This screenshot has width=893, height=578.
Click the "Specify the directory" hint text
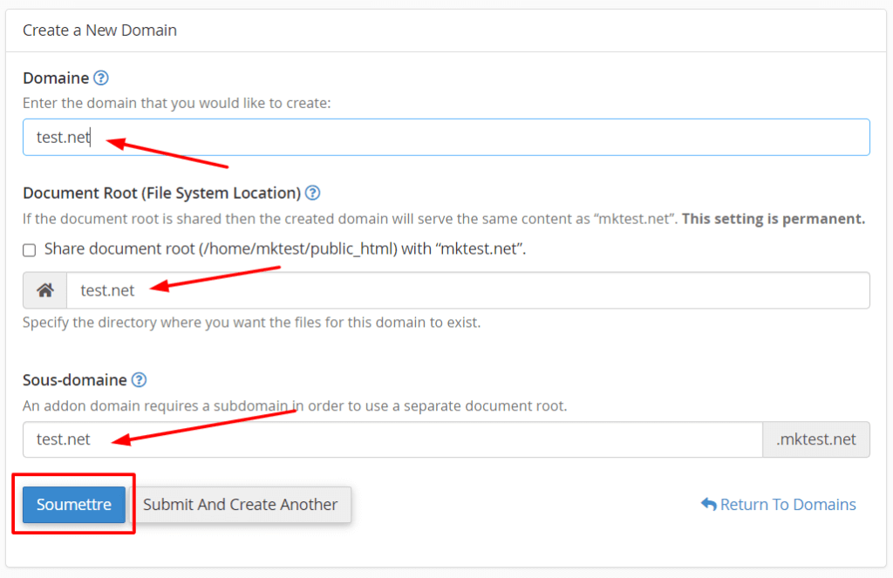tap(251, 323)
